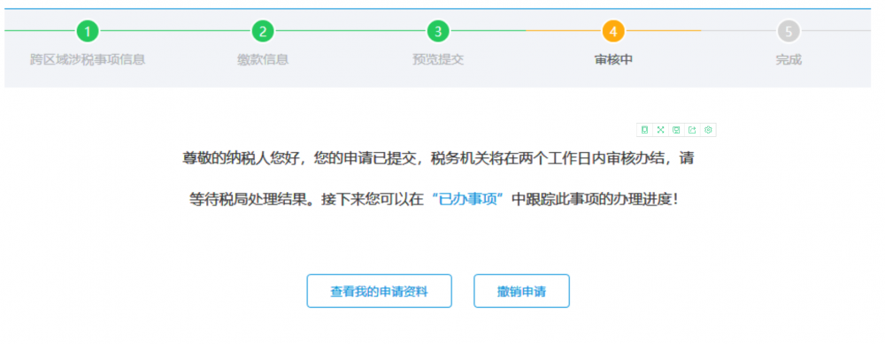Viewport: 885px width, 344px height.
Task: Select 预览提交 step label
Action: pos(438,60)
